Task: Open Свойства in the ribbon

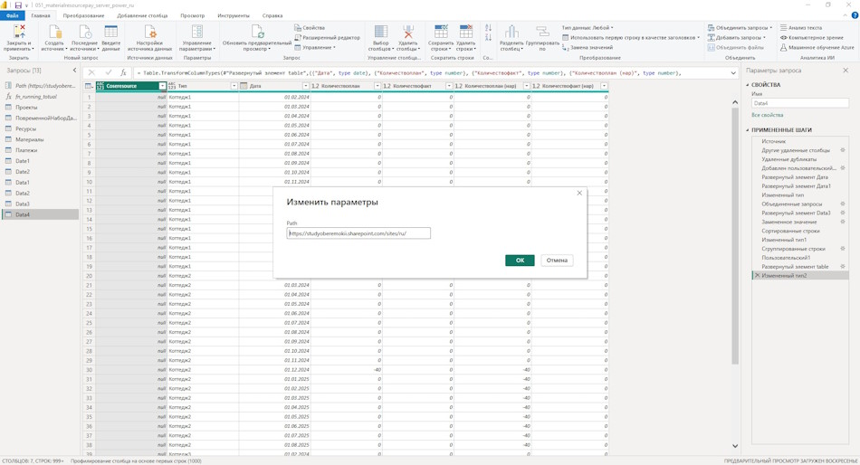Action: 310,27
